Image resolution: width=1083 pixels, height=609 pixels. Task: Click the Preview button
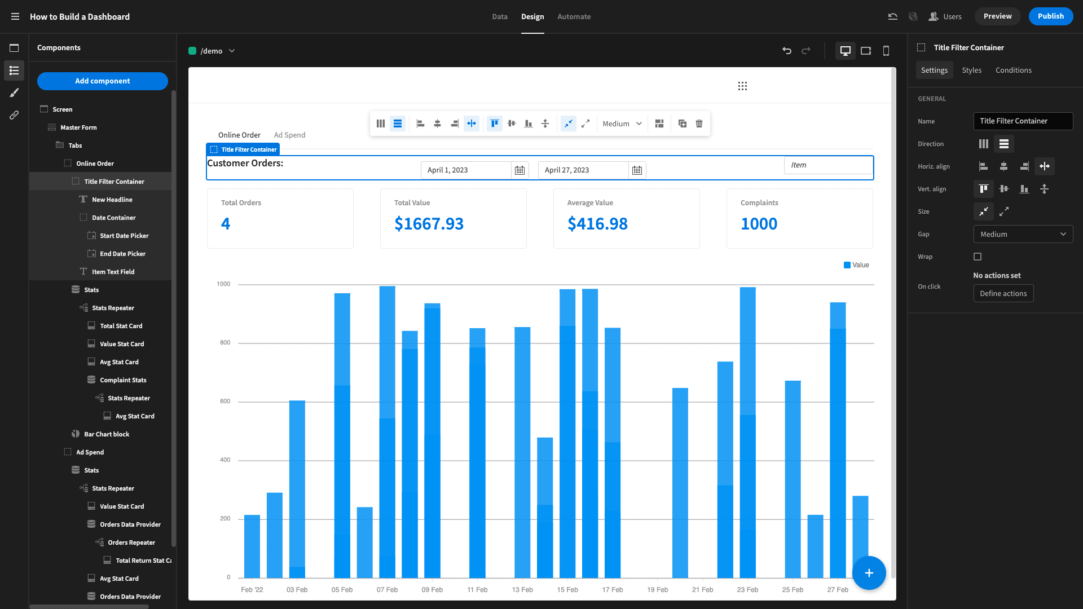click(x=997, y=16)
